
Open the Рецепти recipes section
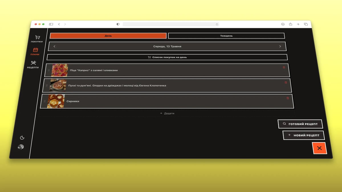pos(33,65)
